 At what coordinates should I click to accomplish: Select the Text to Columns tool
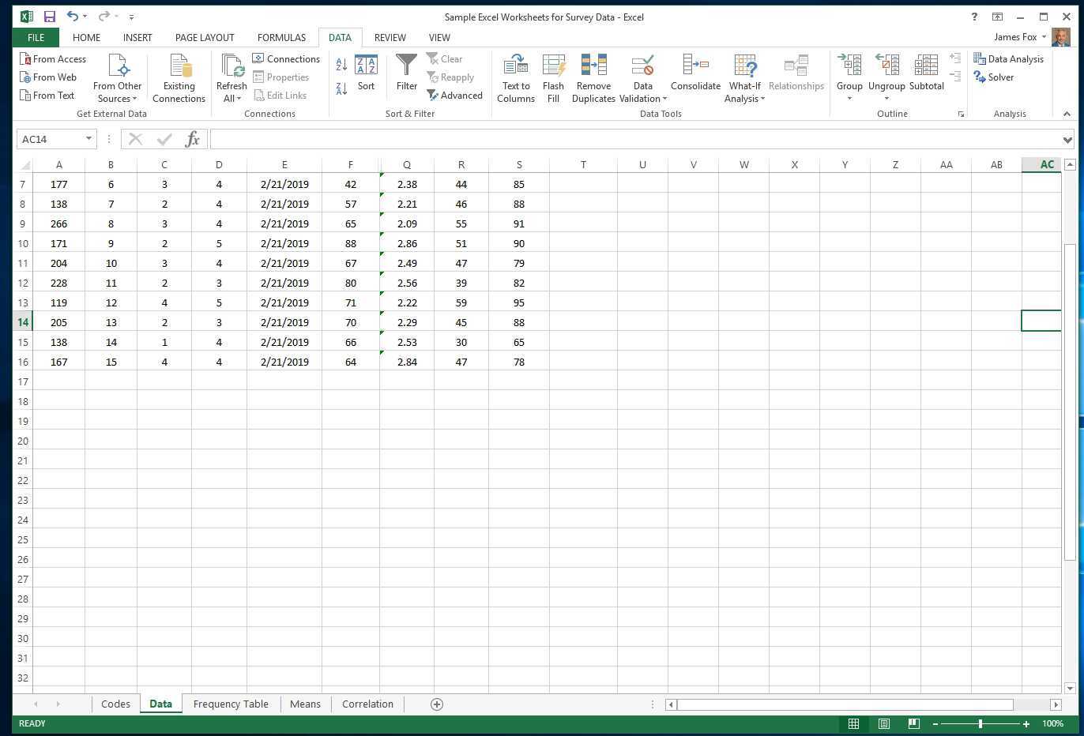[515, 66]
